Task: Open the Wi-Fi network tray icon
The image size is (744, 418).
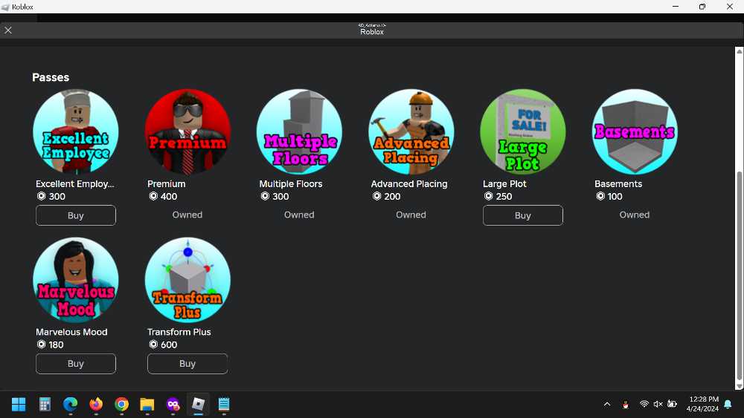Action: (x=644, y=405)
